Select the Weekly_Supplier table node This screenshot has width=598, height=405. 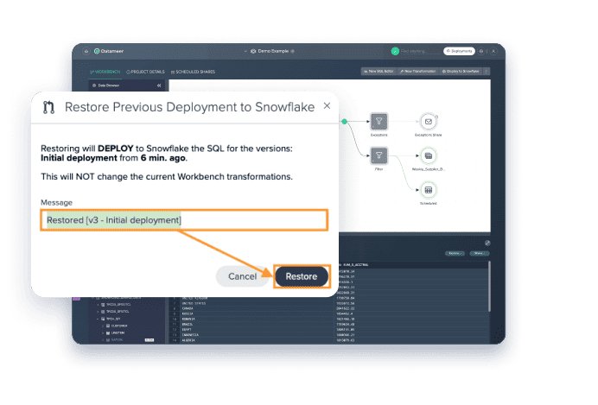coord(429,155)
